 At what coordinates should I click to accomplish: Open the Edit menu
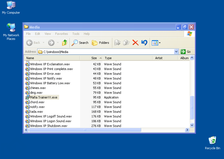(38, 34)
